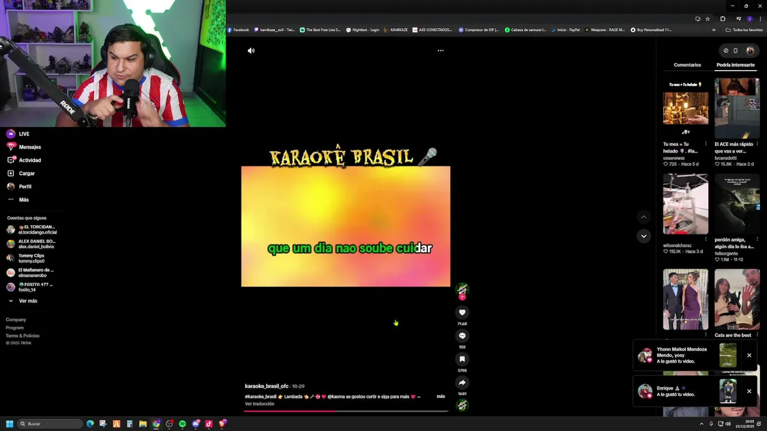Open the phone app icon in the top pill
Screen dimensions: 767x431
(736, 51)
